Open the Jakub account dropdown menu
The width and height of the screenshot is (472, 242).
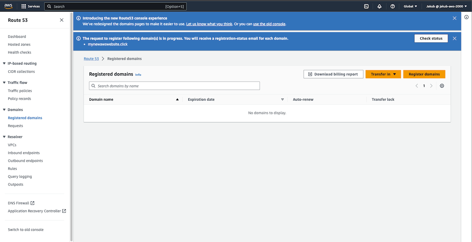447,6
